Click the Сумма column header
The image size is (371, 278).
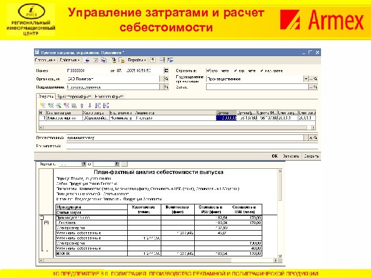click(x=226, y=113)
